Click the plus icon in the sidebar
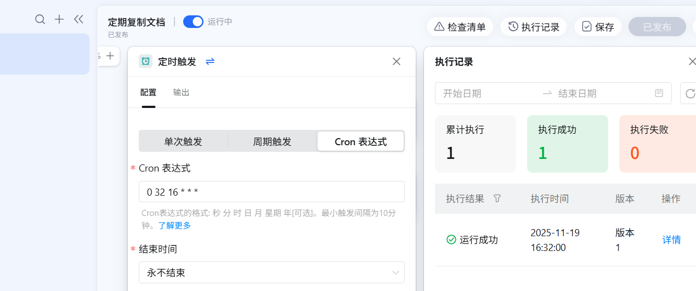The height and width of the screenshot is (291, 696). click(x=59, y=20)
